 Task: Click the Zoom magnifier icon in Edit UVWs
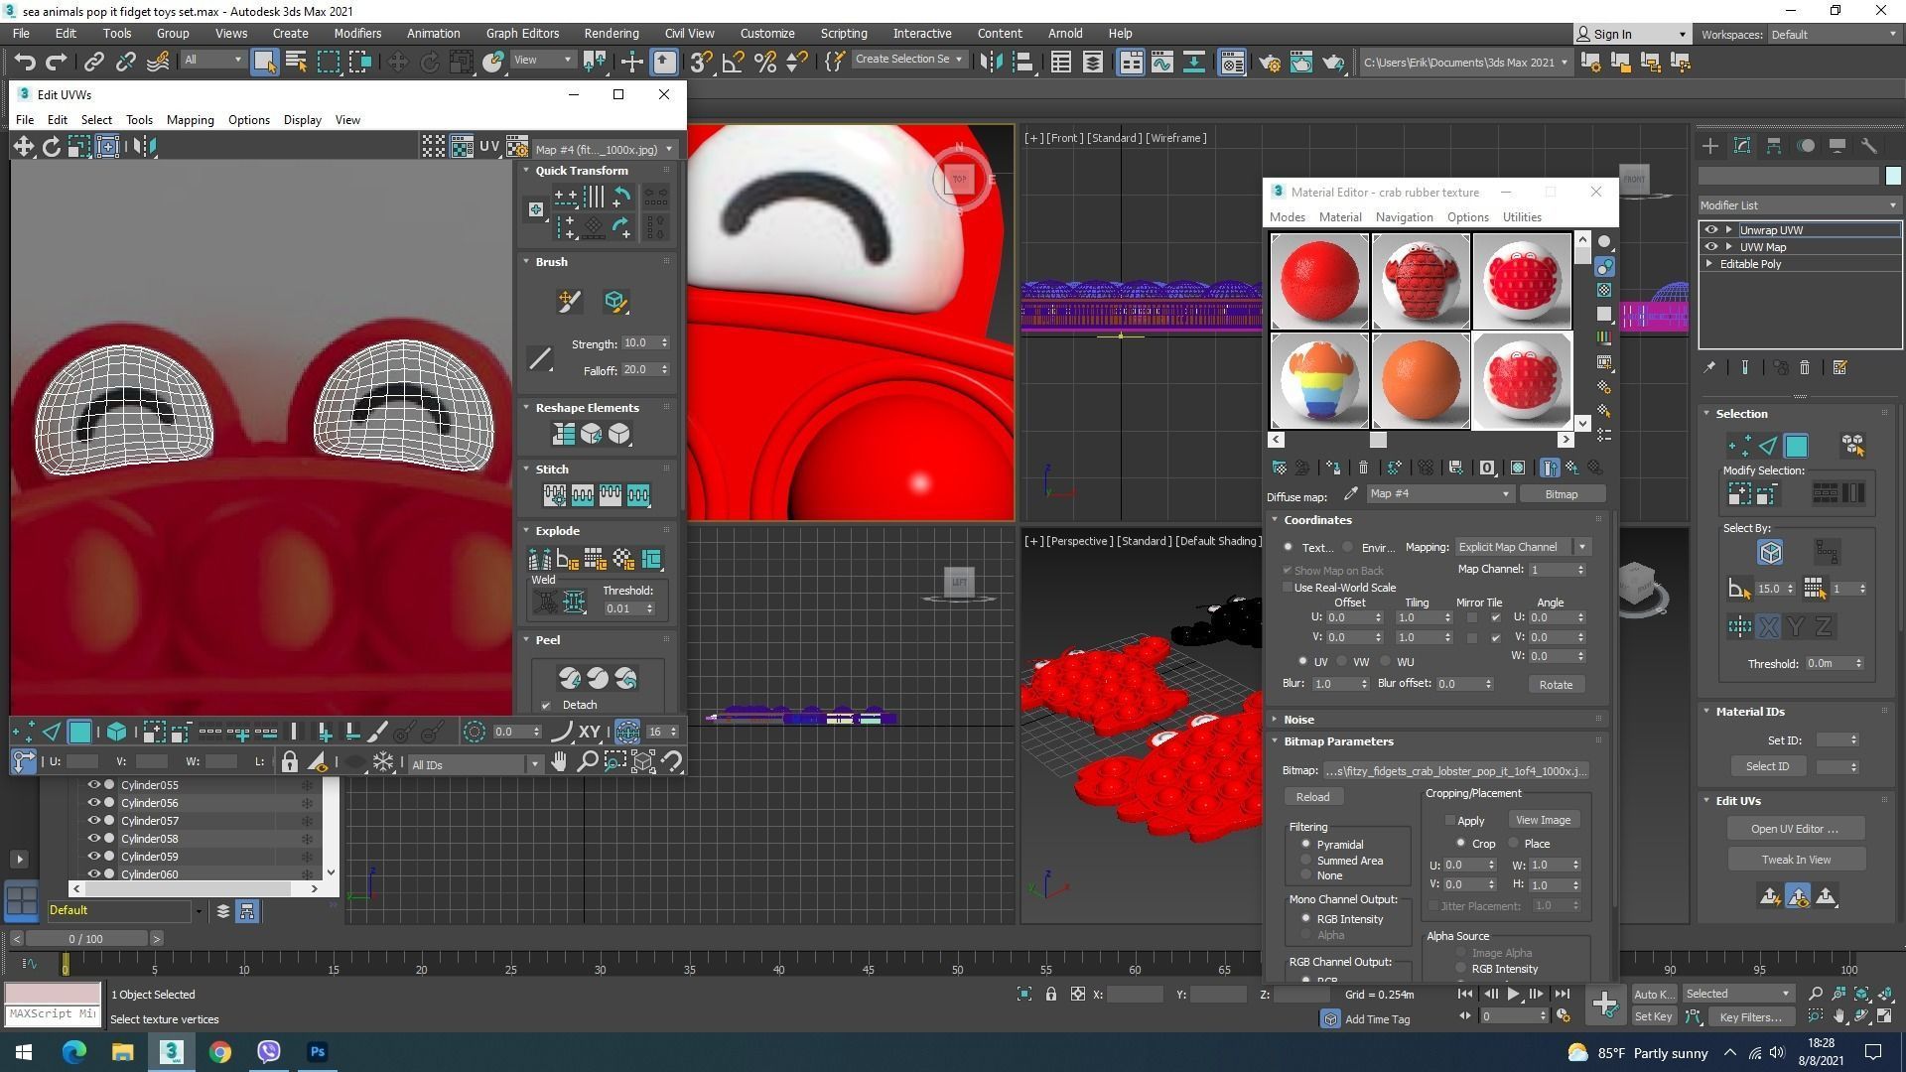point(587,762)
